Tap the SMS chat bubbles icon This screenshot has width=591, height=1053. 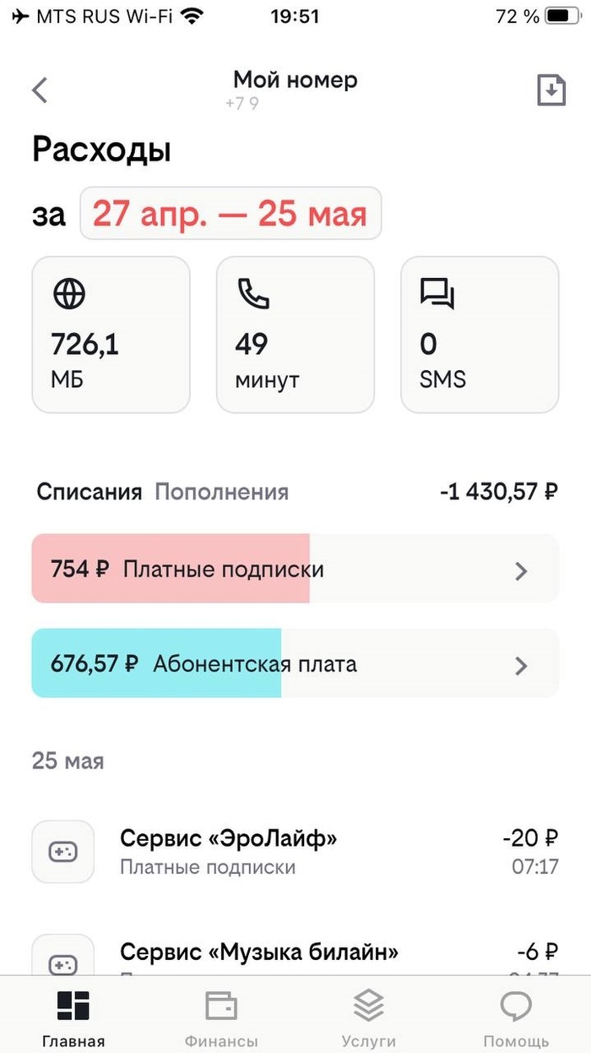(x=436, y=294)
